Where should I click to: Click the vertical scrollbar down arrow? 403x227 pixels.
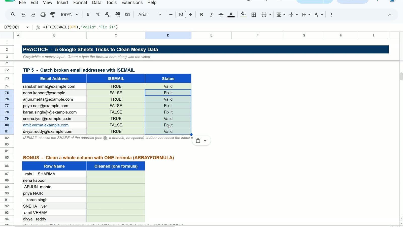click(401, 223)
